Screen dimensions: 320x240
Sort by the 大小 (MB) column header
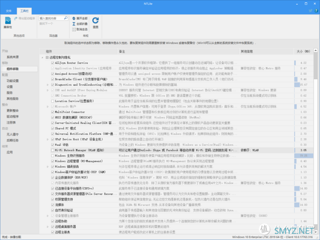pyautogui.click(x=303, y=51)
